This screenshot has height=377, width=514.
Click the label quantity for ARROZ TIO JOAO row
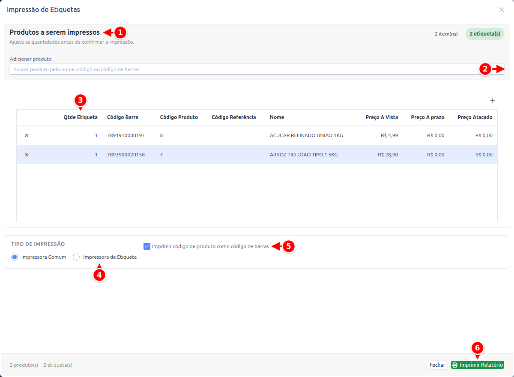pos(96,155)
